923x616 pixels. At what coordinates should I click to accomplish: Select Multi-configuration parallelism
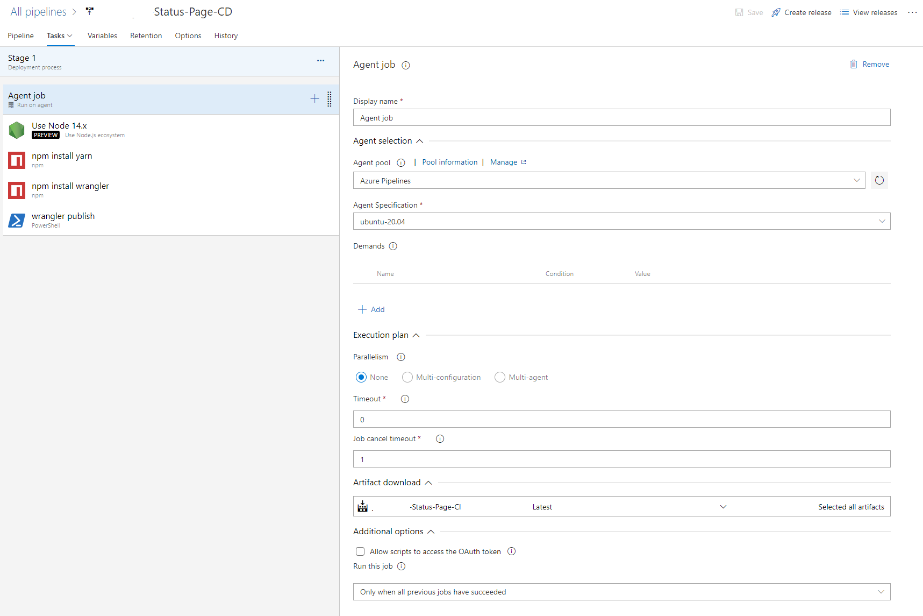click(407, 377)
